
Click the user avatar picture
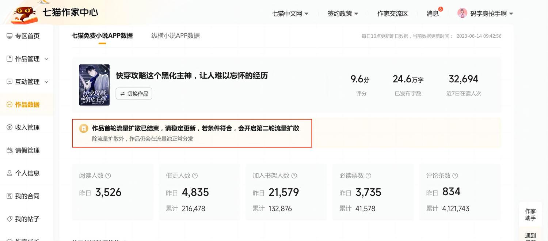click(462, 13)
